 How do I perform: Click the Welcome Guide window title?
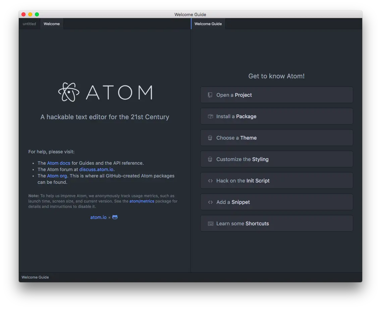pyautogui.click(x=190, y=14)
